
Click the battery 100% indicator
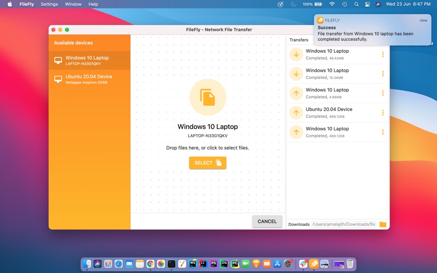[x=312, y=4]
